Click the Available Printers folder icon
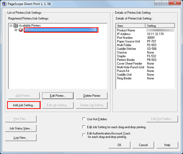This screenshot has height=154, width=183. (x=16, y=26)
